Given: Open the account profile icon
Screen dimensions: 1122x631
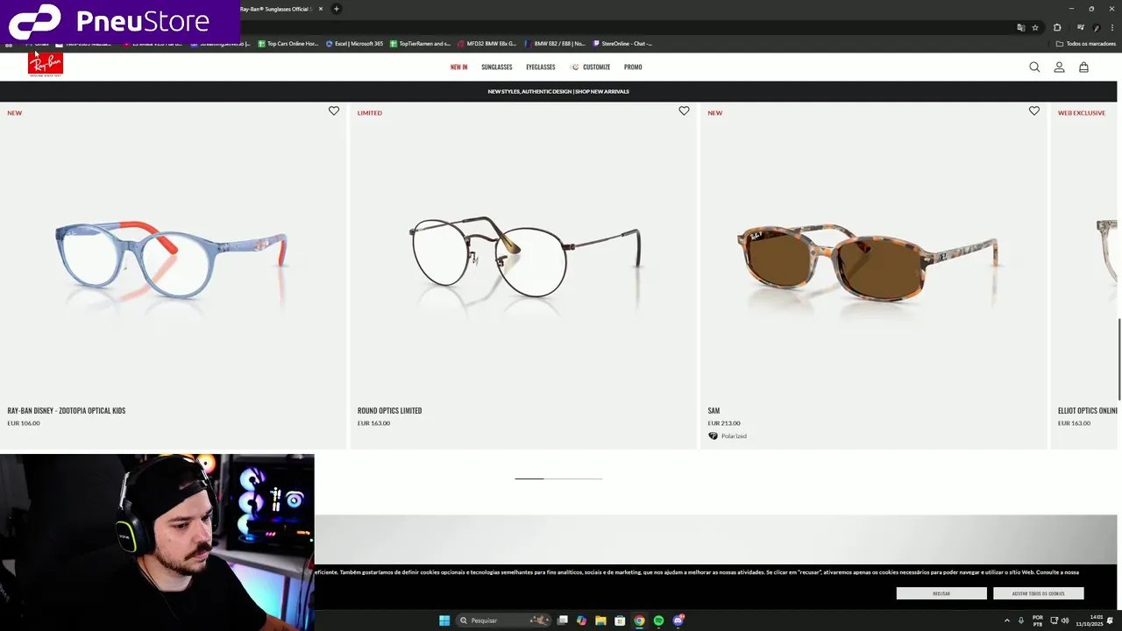Looking at the screenshot, I should pos(1059,67).
